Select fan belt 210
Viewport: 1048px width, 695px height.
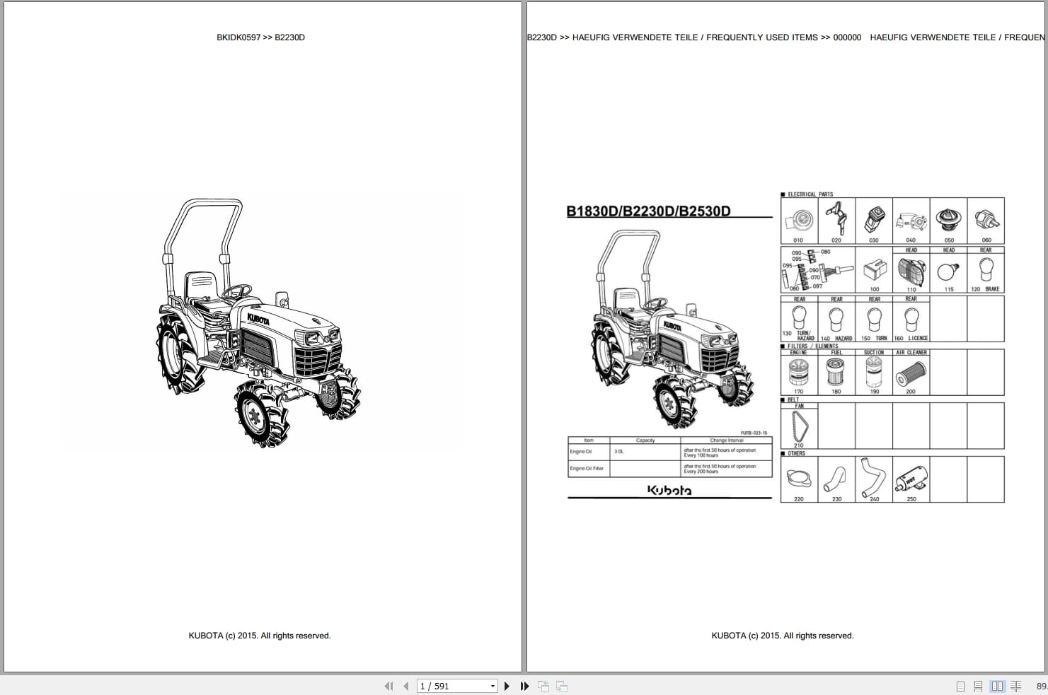point(799,426)
